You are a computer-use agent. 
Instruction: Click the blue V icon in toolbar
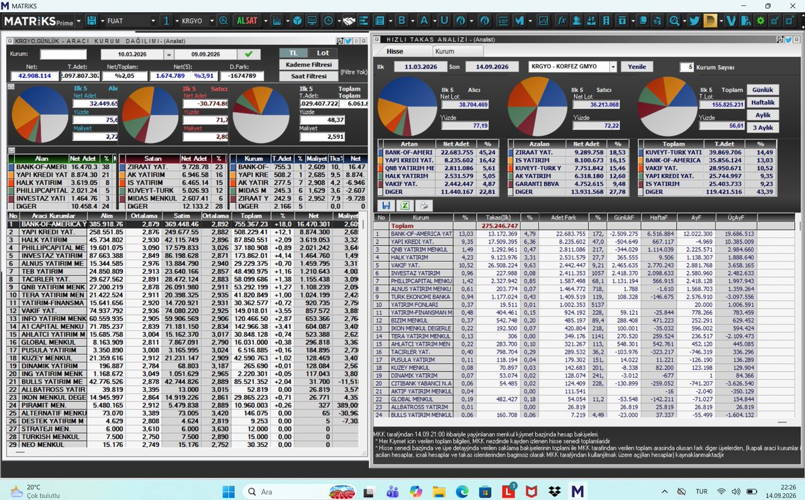click(x=731, y=21)
